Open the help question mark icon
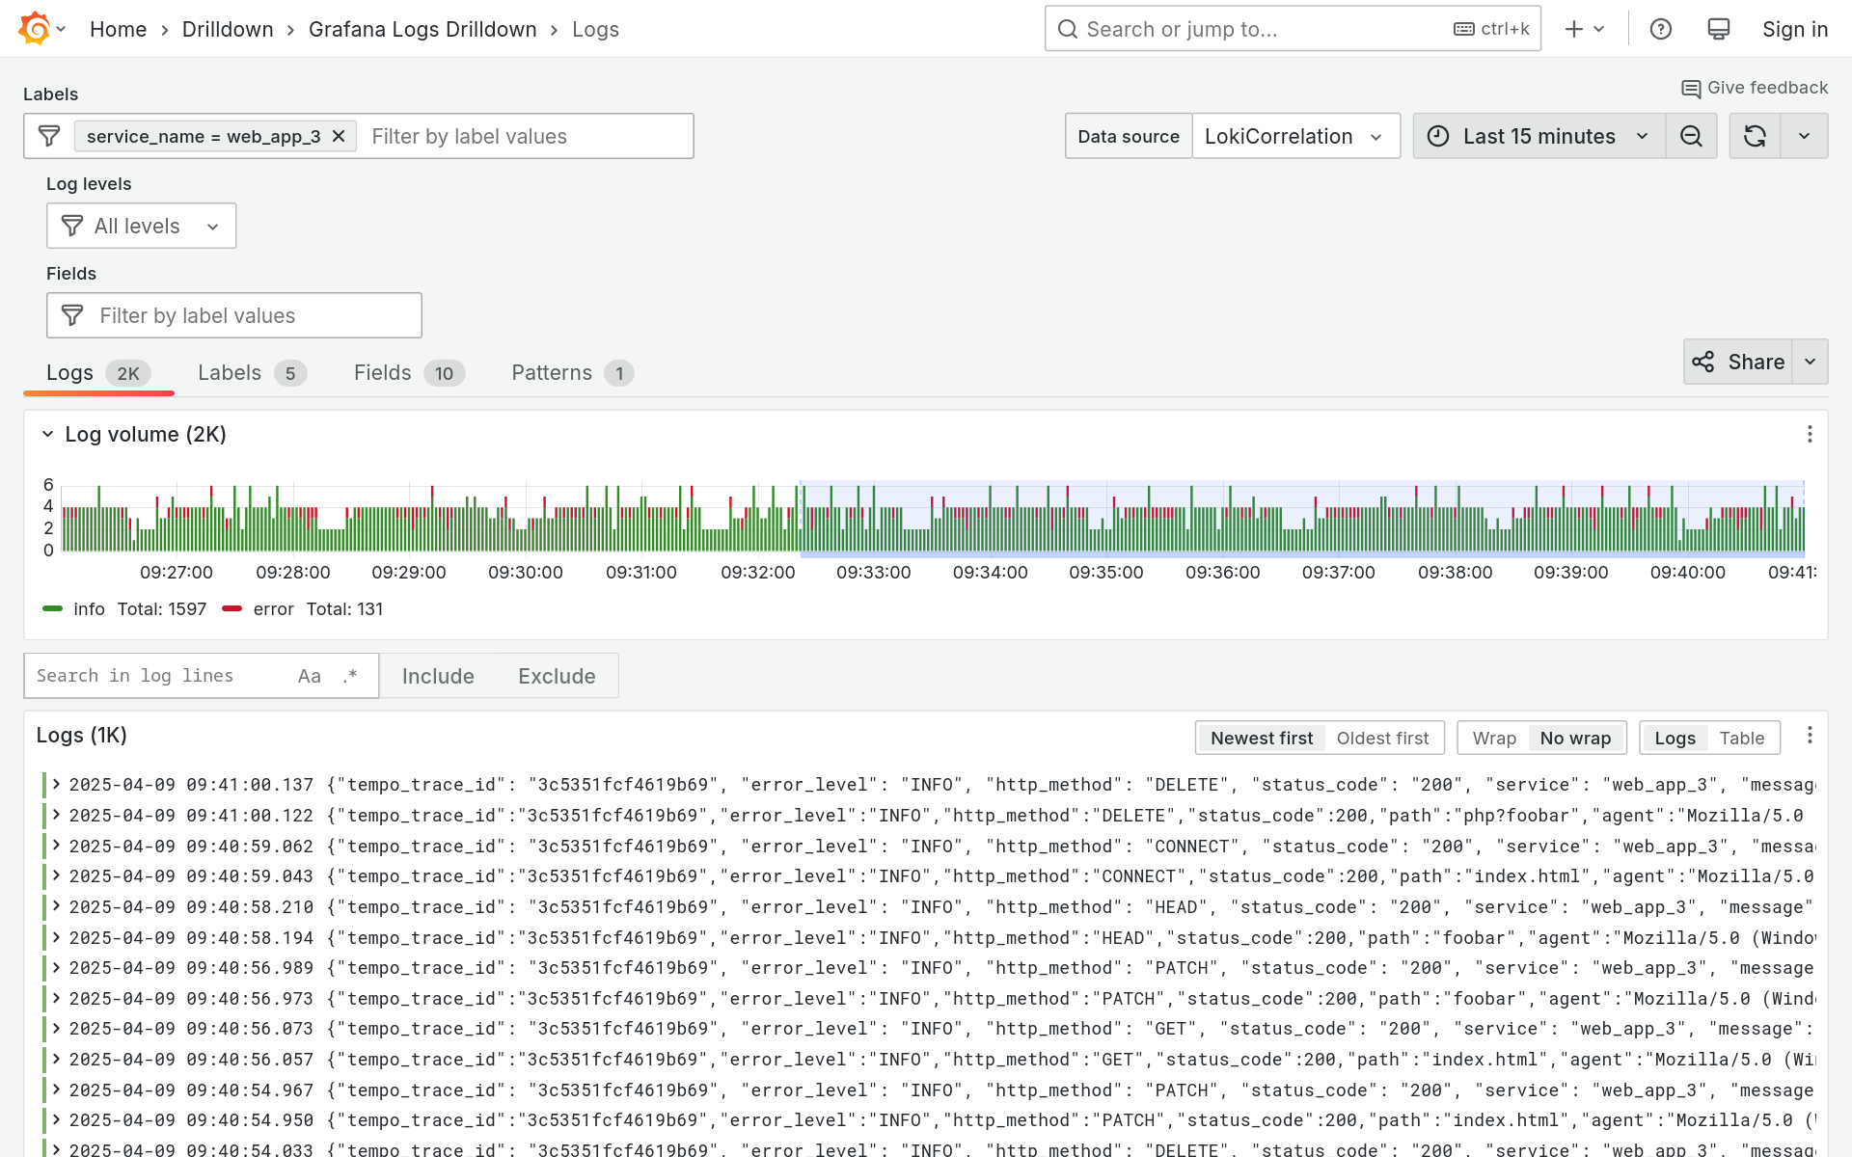 (1660, 29)
